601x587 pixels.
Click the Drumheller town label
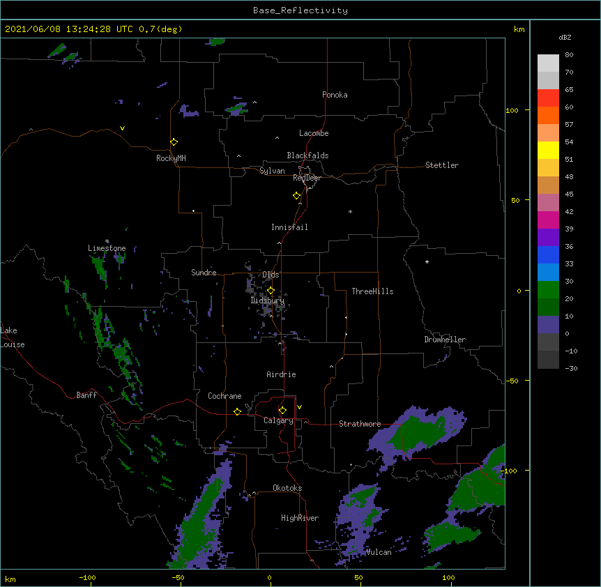pos(445,340)
